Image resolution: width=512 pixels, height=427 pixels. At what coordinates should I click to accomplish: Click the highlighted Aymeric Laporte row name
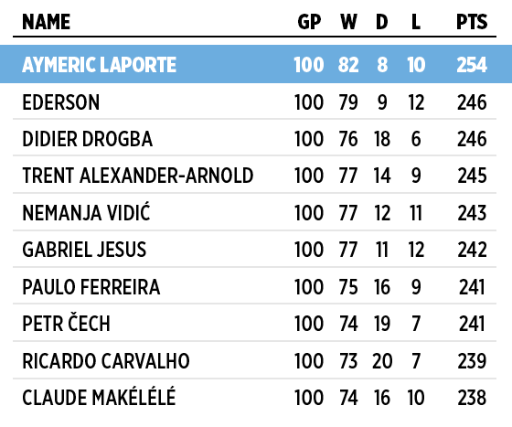click(x=100, y=65)
